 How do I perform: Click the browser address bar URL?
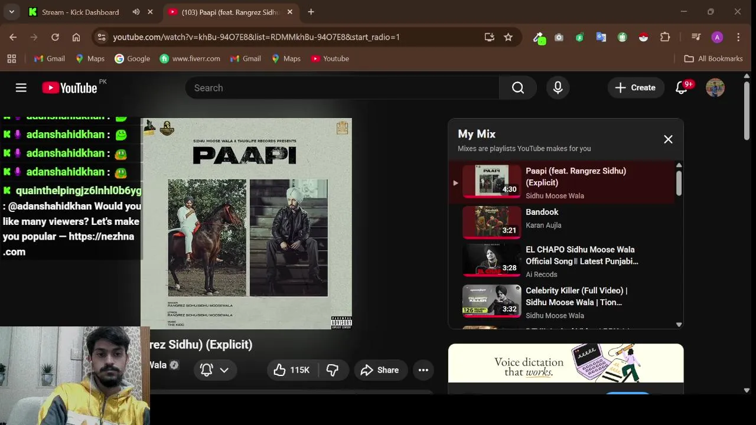point(256,37)
